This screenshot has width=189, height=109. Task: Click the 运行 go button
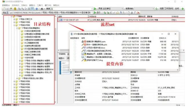click(97, 13)
